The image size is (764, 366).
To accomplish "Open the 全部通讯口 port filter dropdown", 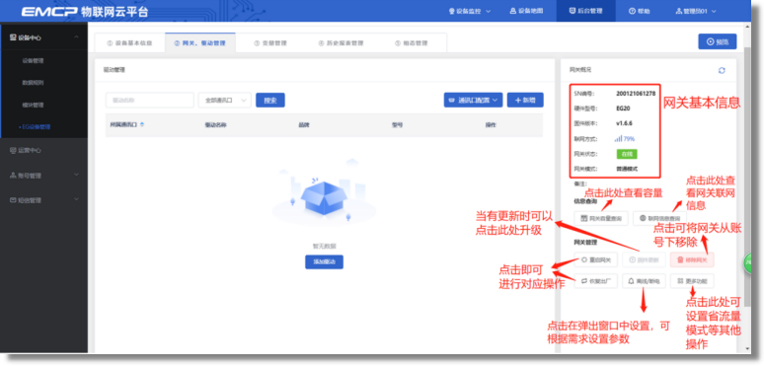I will 225,101.
